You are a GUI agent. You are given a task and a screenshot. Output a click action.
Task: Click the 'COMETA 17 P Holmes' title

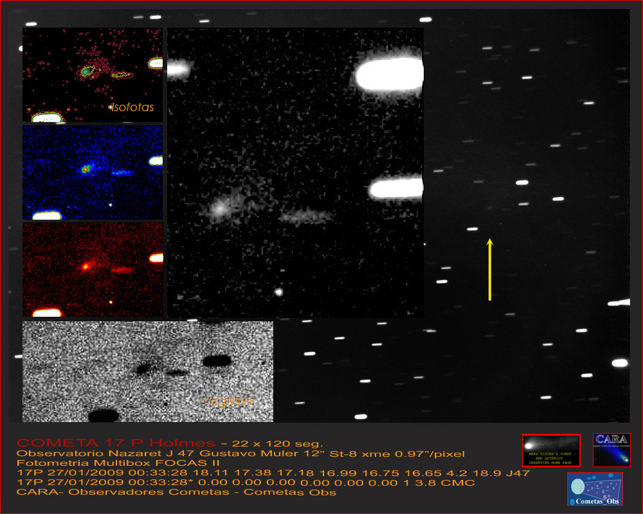pyautogui.click(x=116, y=443)
